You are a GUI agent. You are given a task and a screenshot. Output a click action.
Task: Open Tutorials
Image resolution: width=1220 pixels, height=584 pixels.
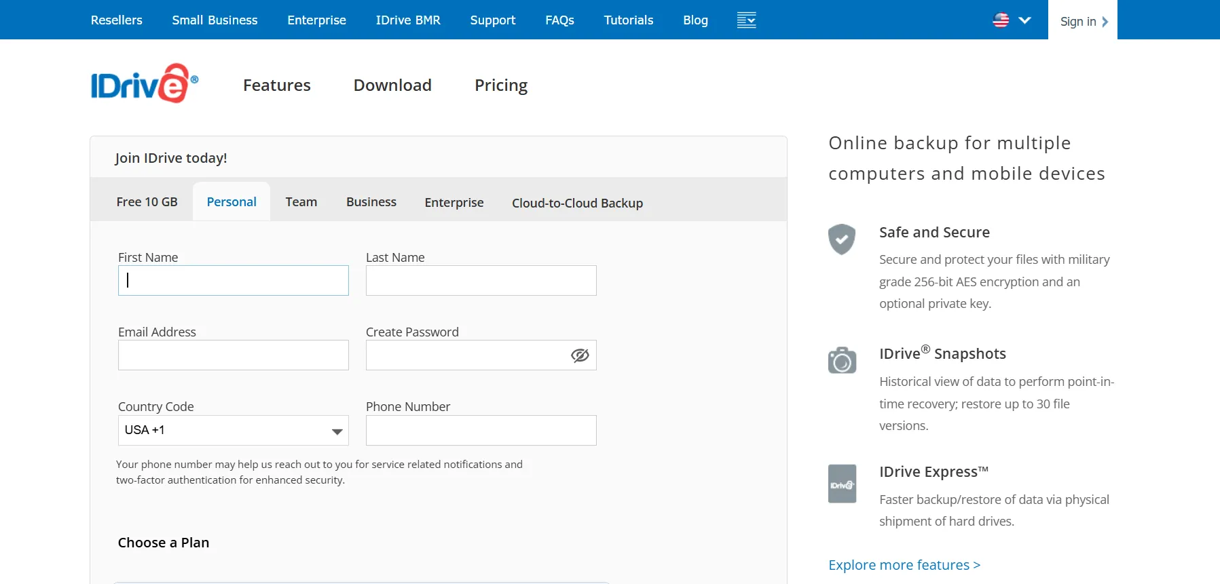pos(629,20)
